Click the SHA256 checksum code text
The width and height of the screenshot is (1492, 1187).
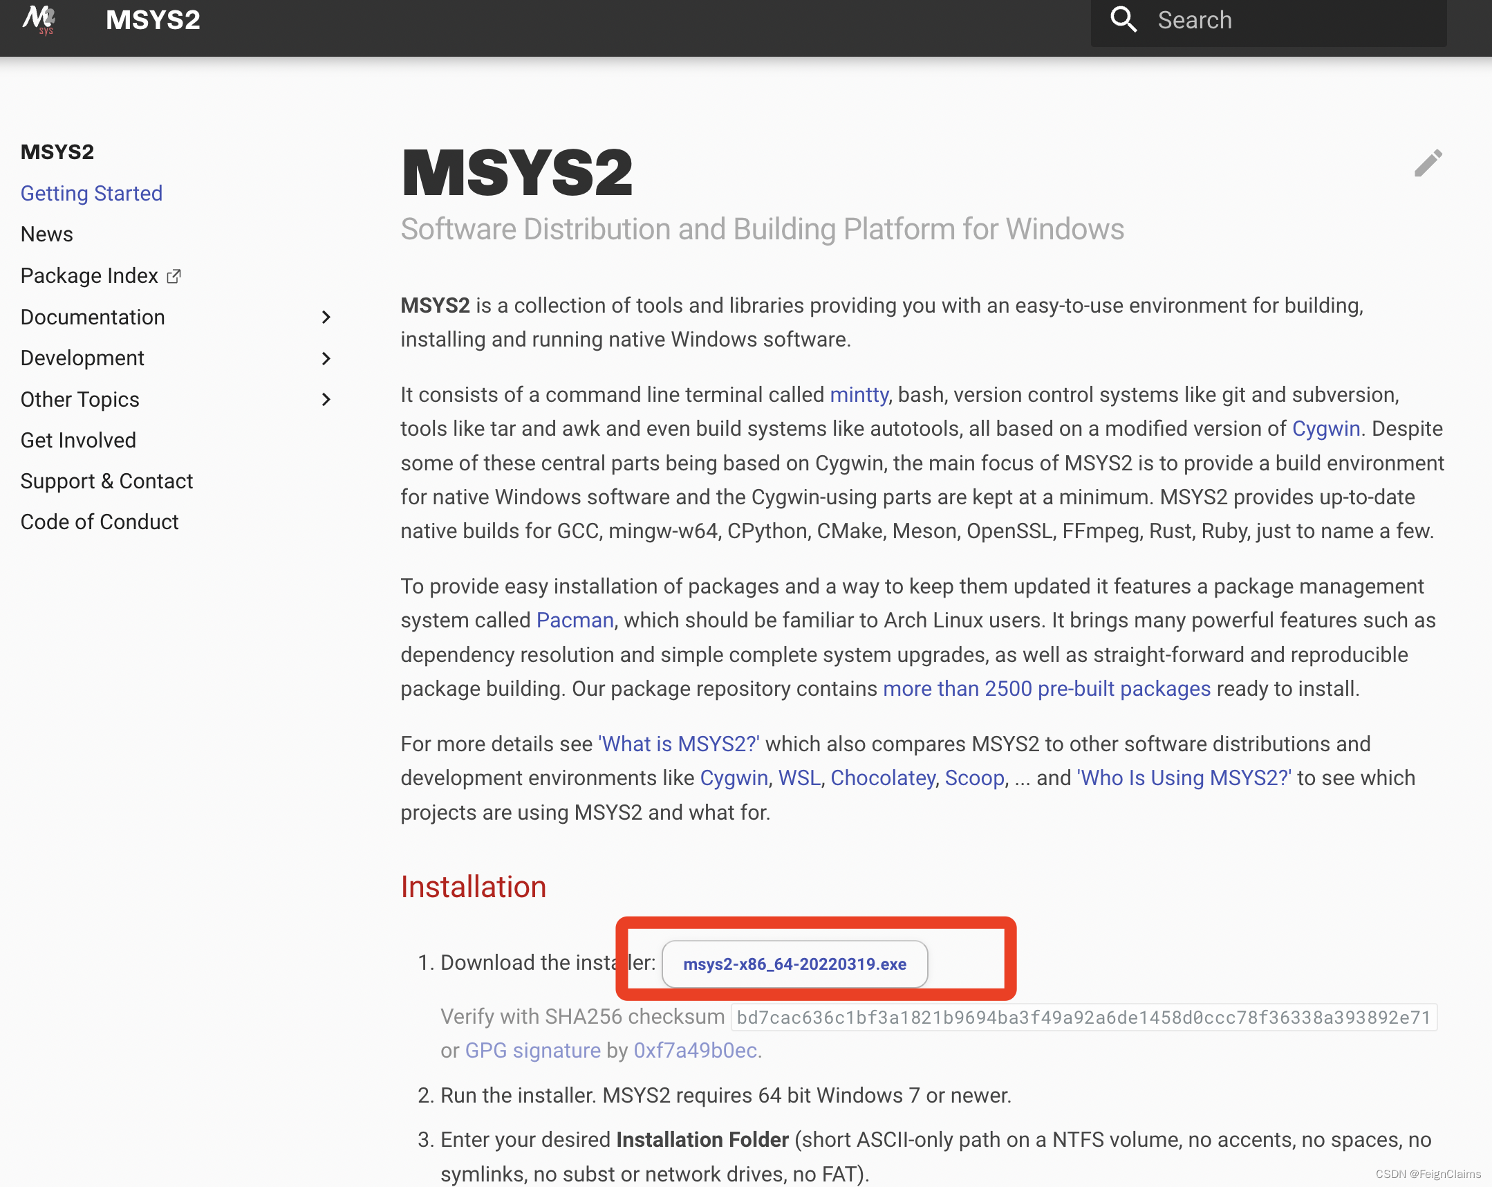tap(1083, 1018)
